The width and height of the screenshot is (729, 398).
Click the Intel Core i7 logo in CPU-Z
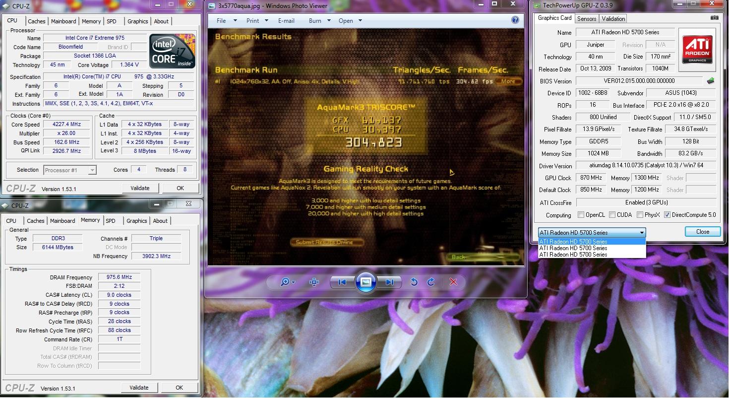pyautogui.click(x=172, y=51)
